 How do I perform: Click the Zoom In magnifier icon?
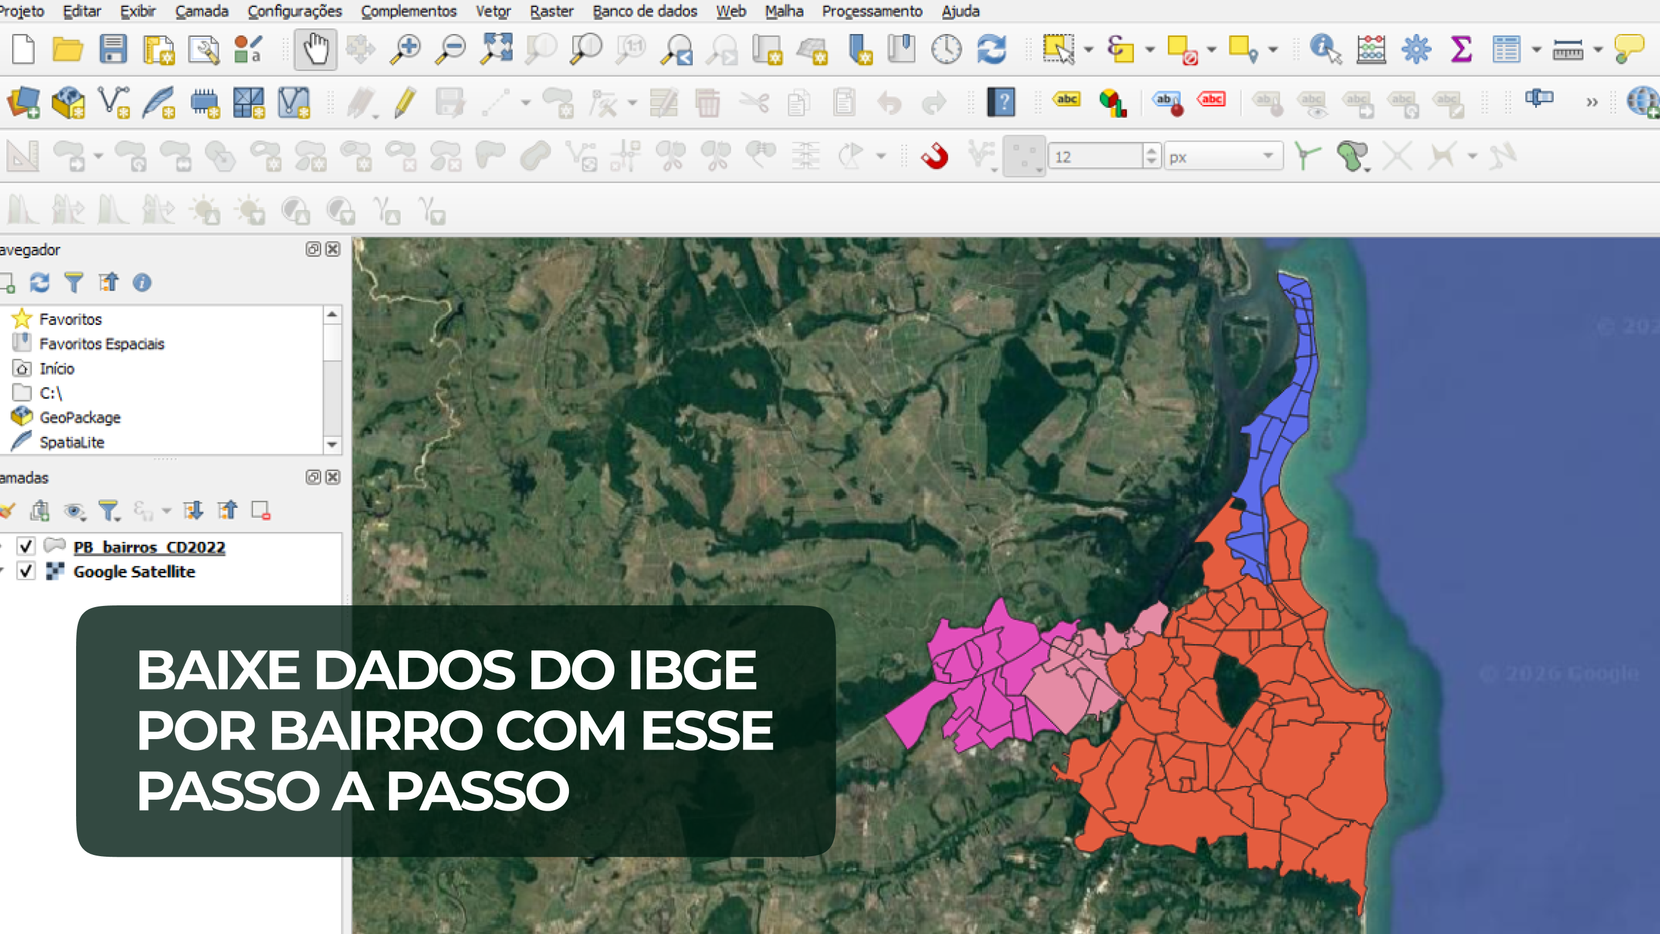(405, 50)
